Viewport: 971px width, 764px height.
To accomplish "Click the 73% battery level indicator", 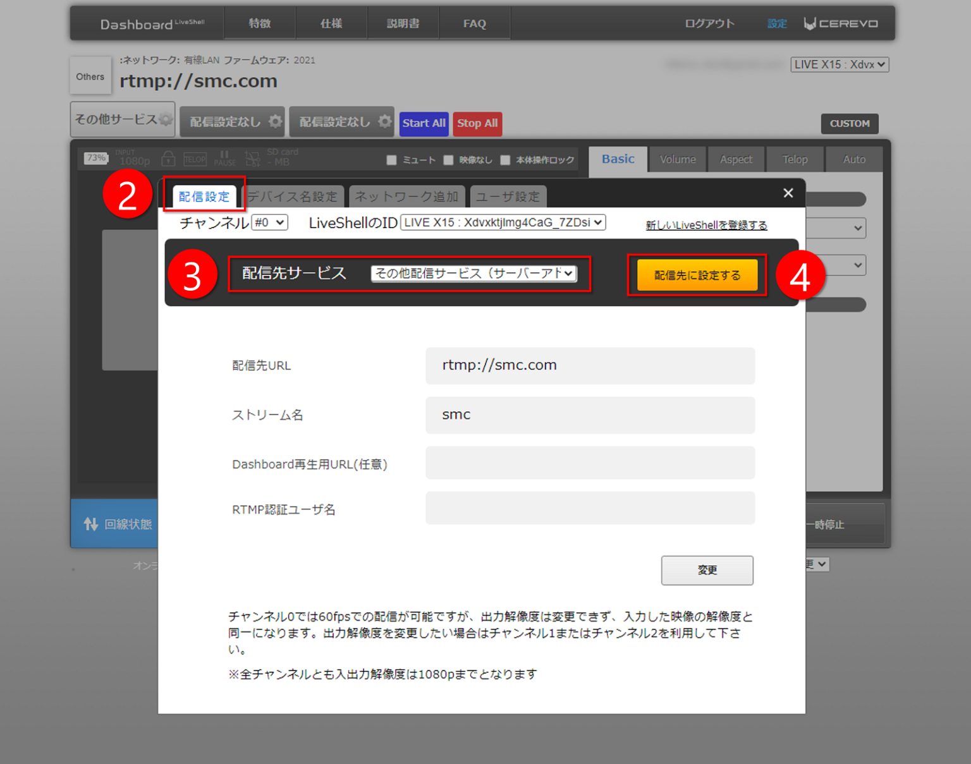I will coord(95,158).
